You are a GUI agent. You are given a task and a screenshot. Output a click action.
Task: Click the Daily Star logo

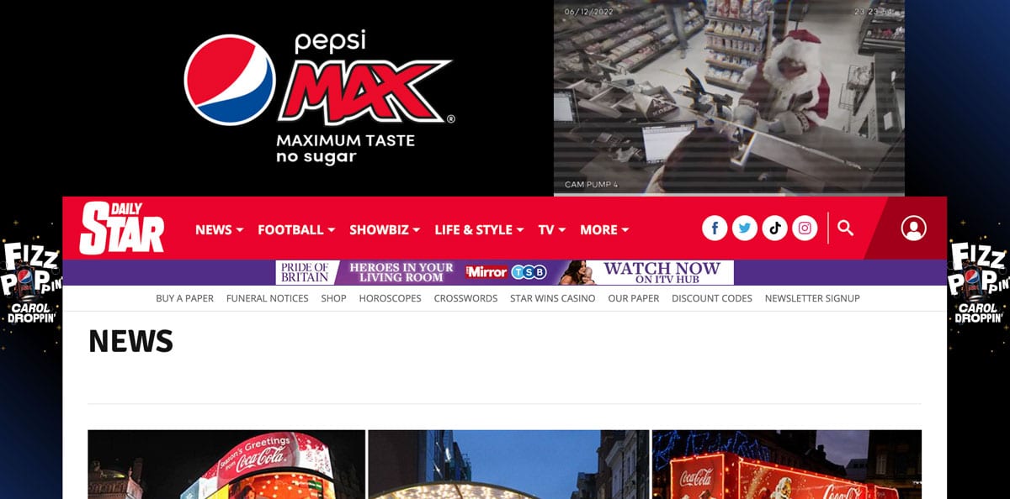(x=122, y=228)
